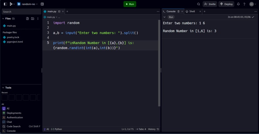Focus the Search field in the sidebar
259x134 pixels.
point(21,12)
